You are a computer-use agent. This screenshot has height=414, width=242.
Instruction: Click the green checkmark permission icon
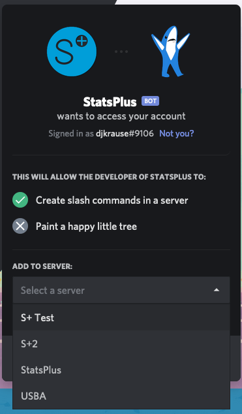coord(20,200)
